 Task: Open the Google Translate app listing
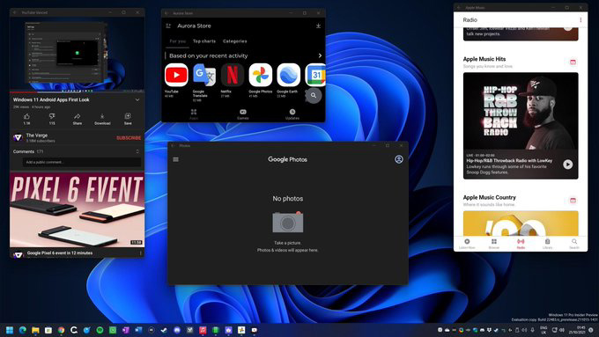point(204,75)
